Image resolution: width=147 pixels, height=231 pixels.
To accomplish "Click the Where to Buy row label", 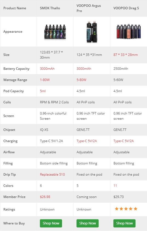I will point(14,223).
